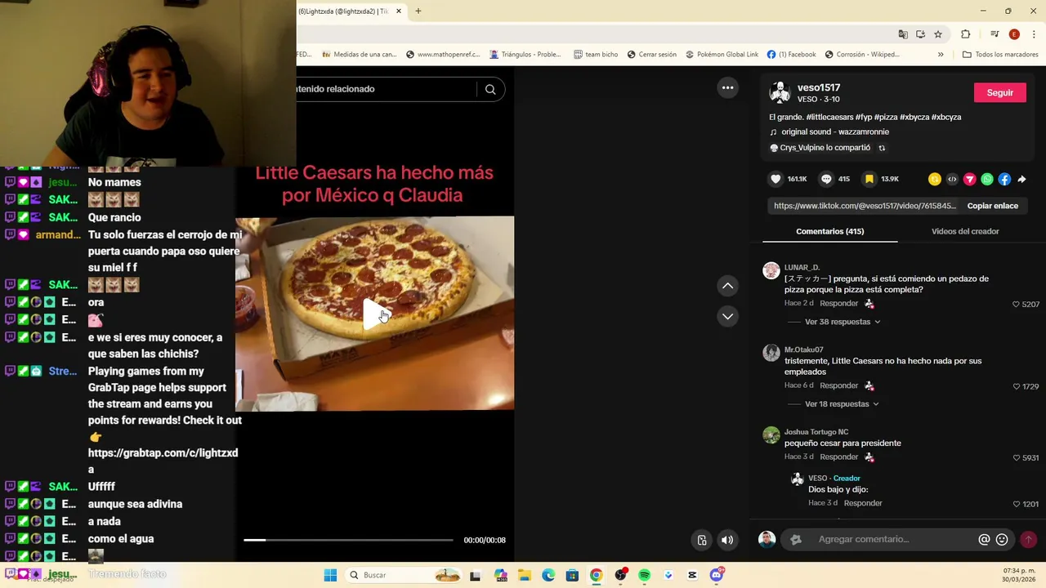1046x588 pixels.
Task: Open the Cerrar sesión bookmark
Action: coord(651,55)
